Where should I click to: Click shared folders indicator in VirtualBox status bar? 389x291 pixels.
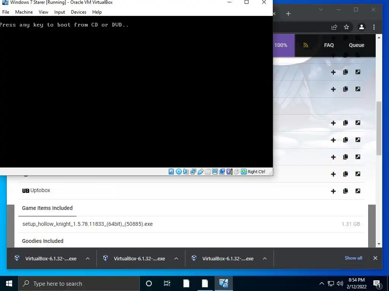208,172
